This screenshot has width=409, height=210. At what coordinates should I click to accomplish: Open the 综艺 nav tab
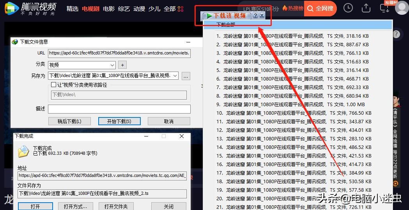[124, 9]
